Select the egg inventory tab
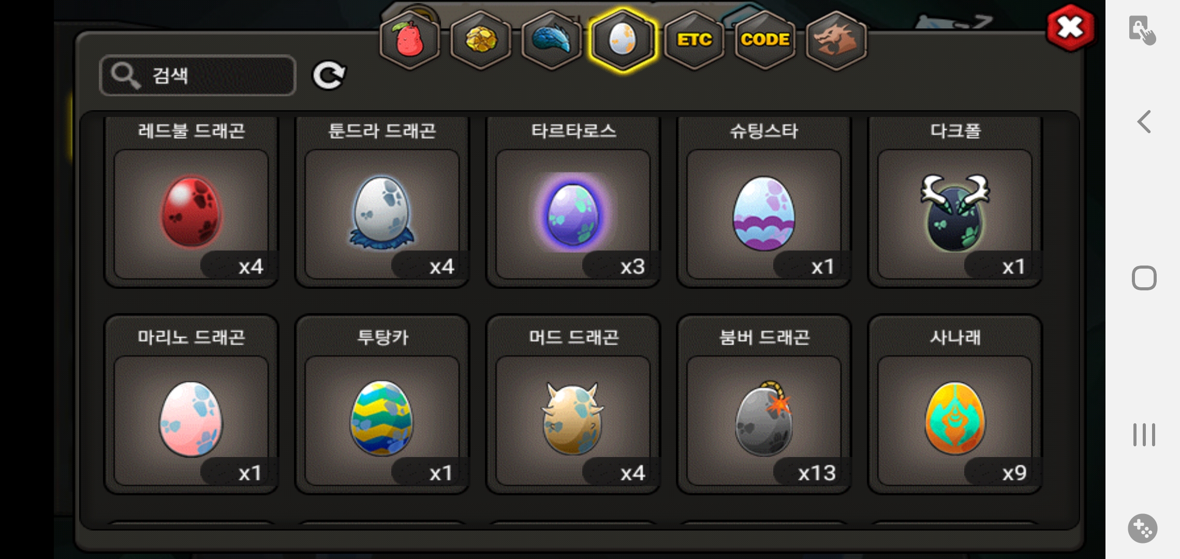 click(623, 40)
